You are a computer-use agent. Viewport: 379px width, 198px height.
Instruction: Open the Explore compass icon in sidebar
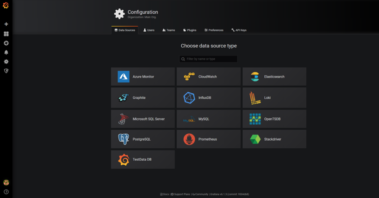pyautogui.click(x=6, y=43)
